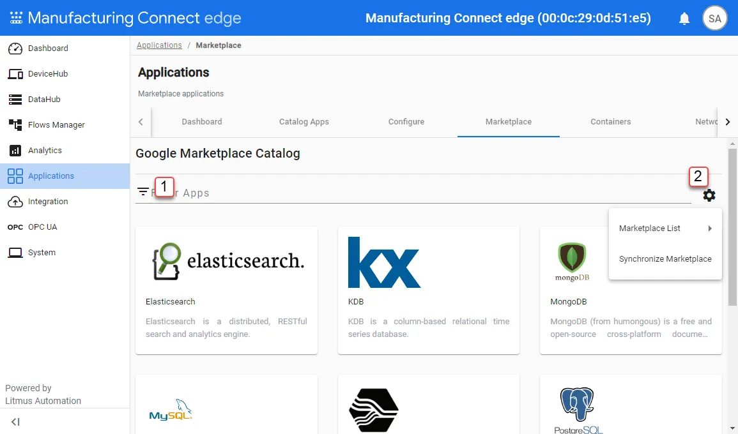Choose Synchronize Marketplace from menu
Image resolution: width=738 pixels, height=434 pixels.
[665, 259]
